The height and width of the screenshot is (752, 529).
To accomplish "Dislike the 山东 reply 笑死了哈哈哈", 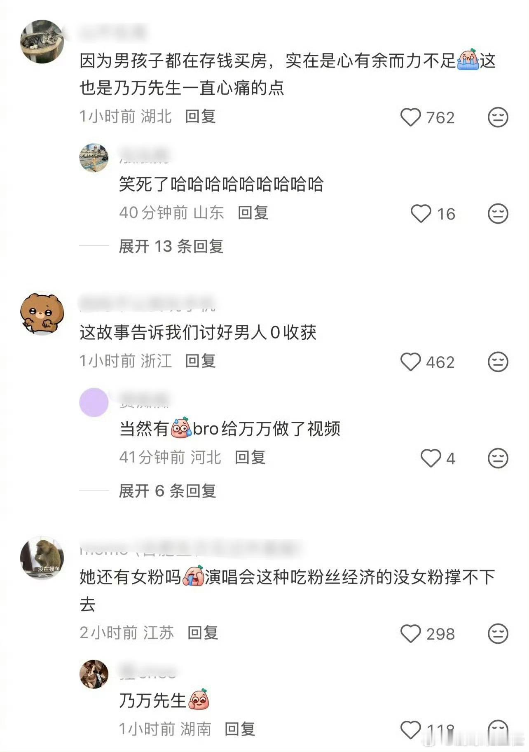I will click(x=498, y=214).
